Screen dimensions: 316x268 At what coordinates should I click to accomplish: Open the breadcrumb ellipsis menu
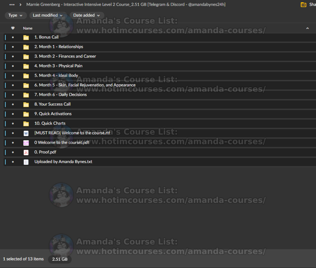click(x=12, y=5)
